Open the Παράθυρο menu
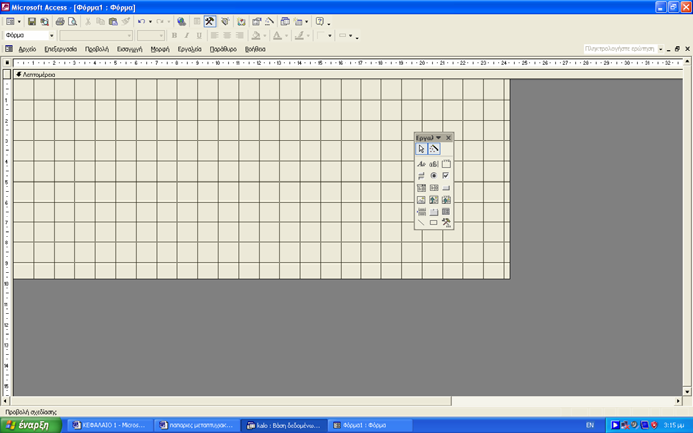Viewport: 693px width, 433px height. click(223, 49)
